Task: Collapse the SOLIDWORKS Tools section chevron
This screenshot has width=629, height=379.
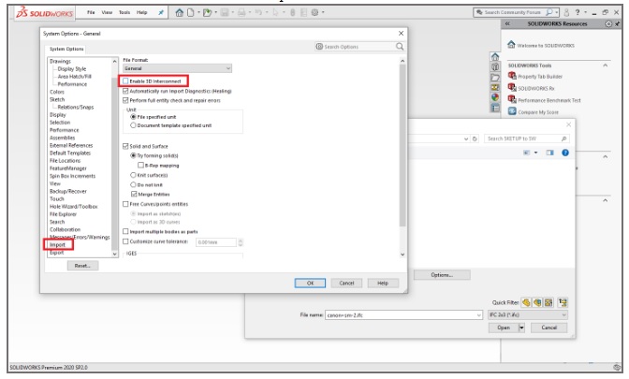Action: pos(606,66)
